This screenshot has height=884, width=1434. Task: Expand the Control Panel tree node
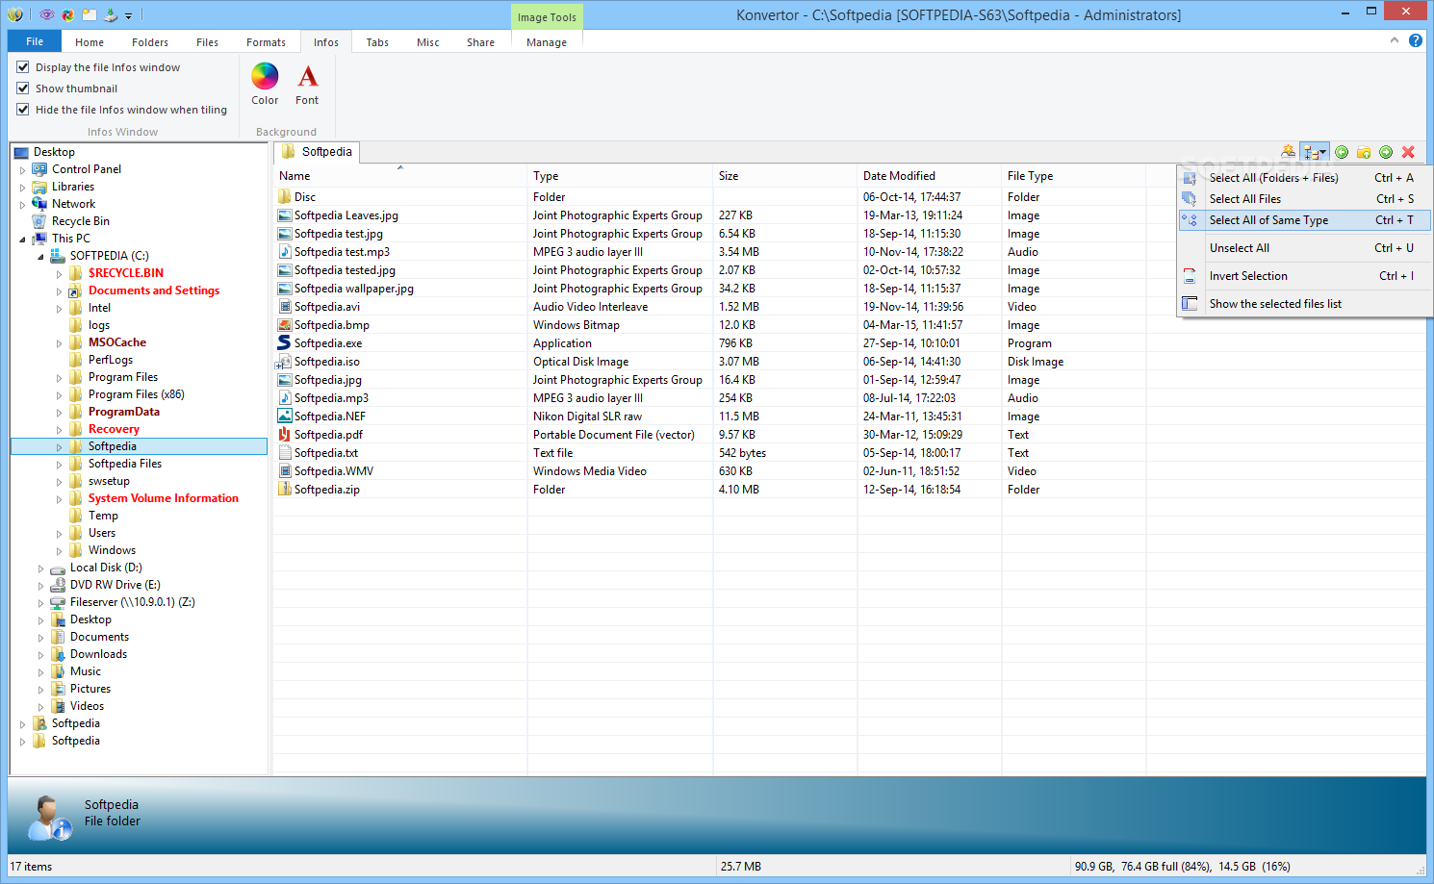coord(23,169)
